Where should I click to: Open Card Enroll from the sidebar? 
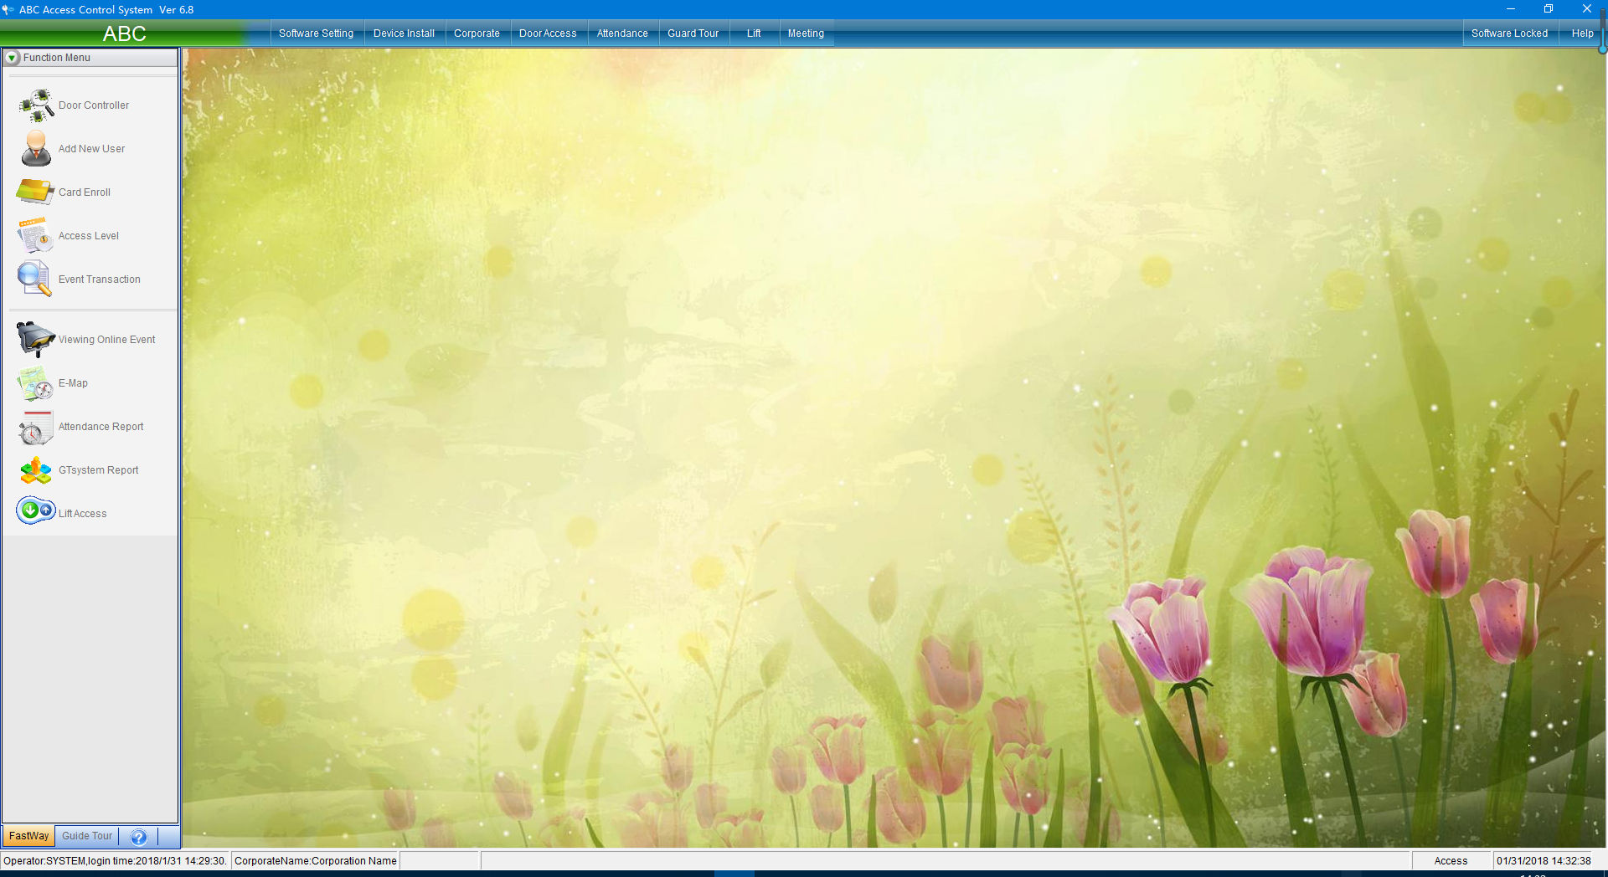tap(36, 192)
